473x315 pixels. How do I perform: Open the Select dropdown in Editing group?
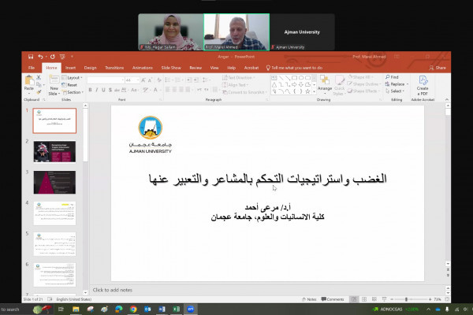(396, 91)
